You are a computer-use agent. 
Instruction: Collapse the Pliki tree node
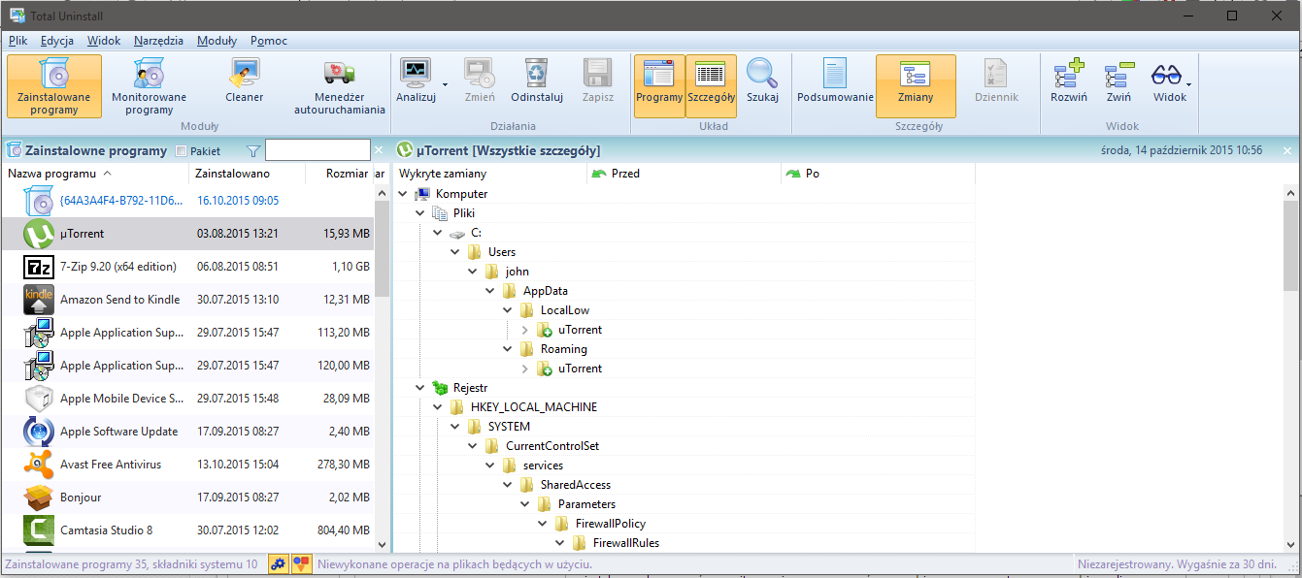pos(421,213)
